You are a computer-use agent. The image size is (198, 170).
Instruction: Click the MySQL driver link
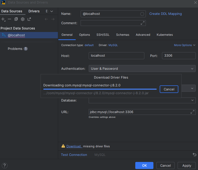[113, 45]
